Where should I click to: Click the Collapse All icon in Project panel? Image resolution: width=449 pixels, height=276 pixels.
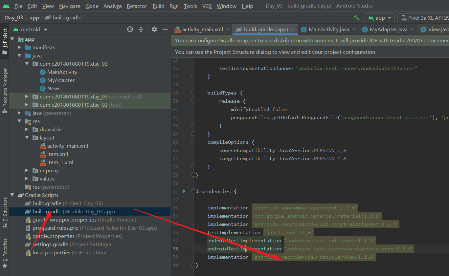pos(141,29)
